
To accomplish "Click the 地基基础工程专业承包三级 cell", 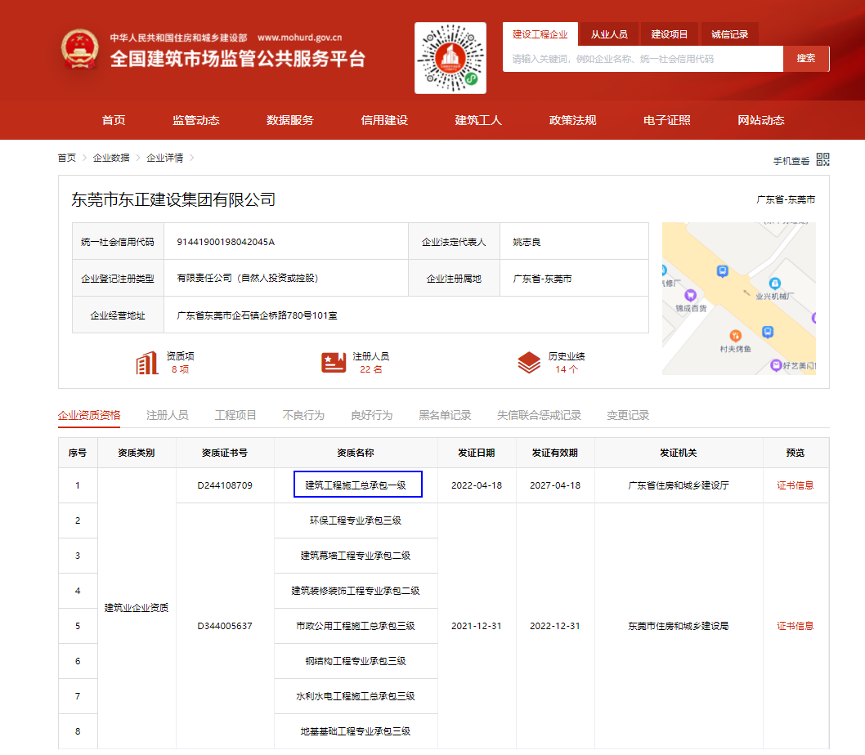I will click(x=356, y=731).
